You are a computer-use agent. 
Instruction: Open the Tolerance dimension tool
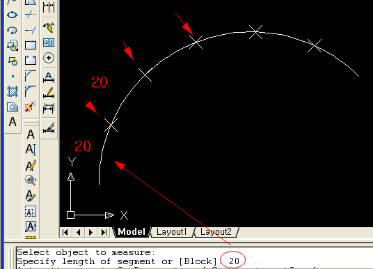[49, 43]
